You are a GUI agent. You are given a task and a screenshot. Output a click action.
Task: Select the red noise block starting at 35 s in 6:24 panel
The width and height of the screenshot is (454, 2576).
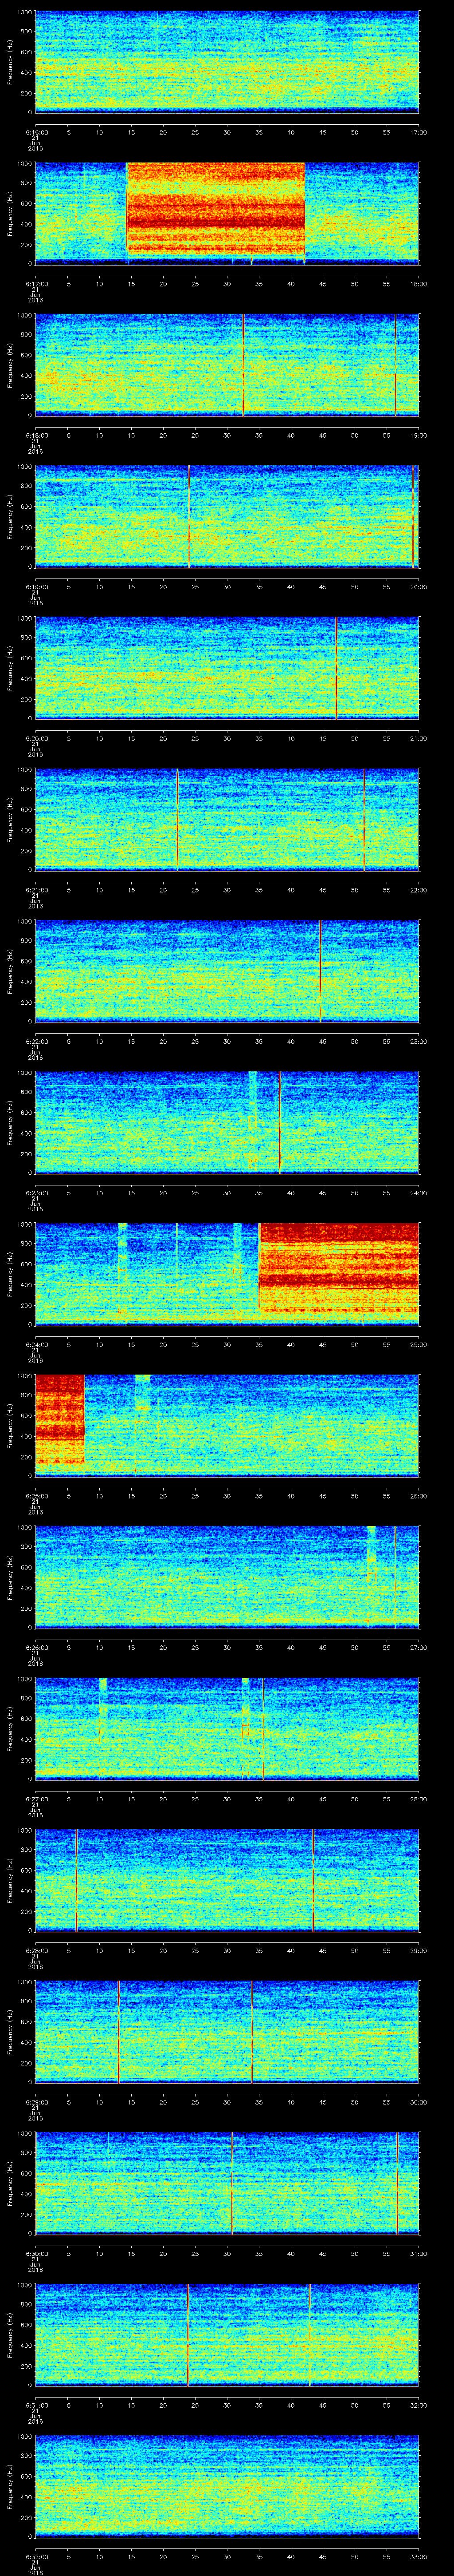(338, 1267)
